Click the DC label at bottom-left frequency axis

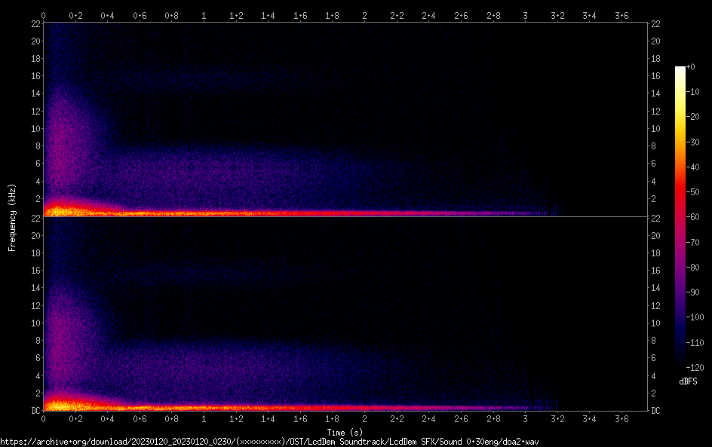pyautogui.click(x=34, y=411)
